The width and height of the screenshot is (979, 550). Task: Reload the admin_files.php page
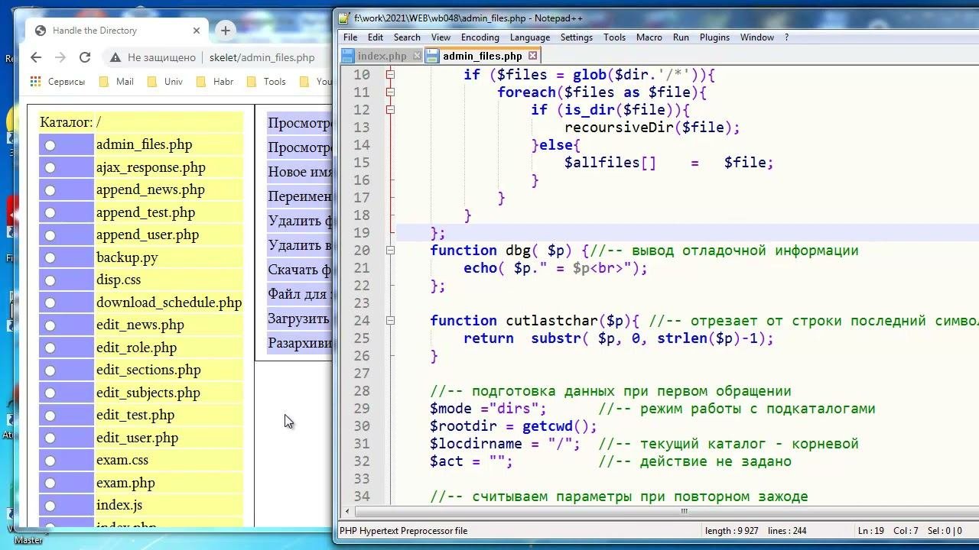click(x=85, y=57)
